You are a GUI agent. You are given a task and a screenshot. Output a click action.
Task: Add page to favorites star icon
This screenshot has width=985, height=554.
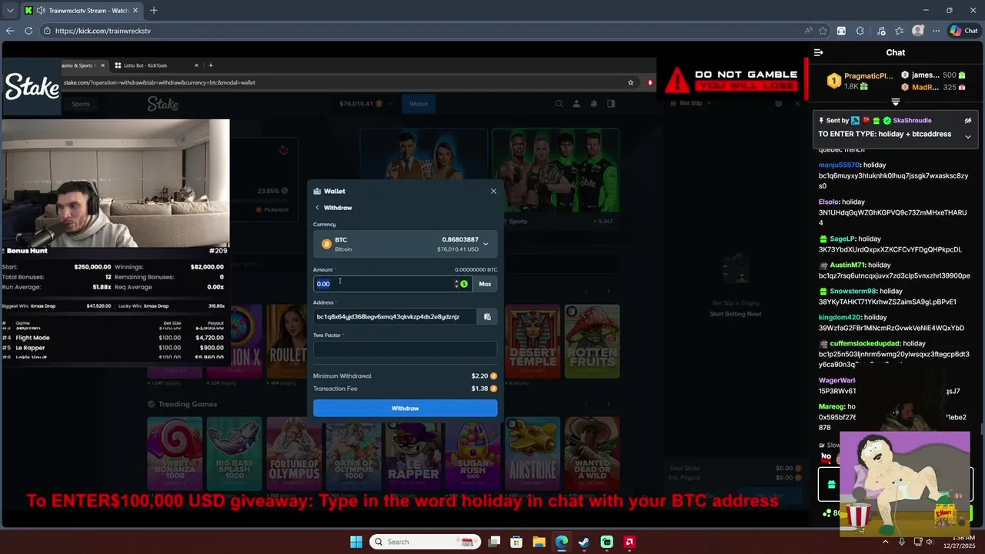[x=823, y=31]
